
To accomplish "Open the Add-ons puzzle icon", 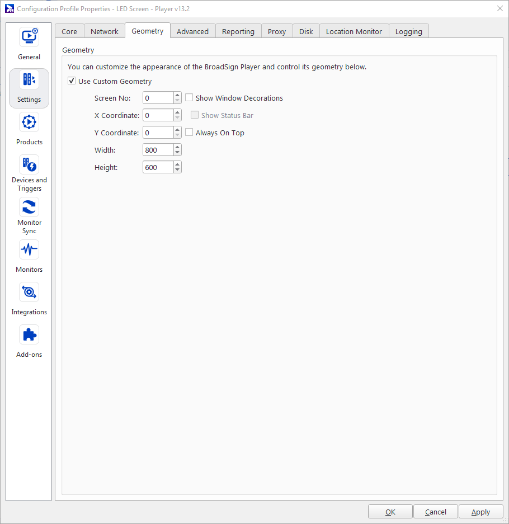I will pos(29,335).
